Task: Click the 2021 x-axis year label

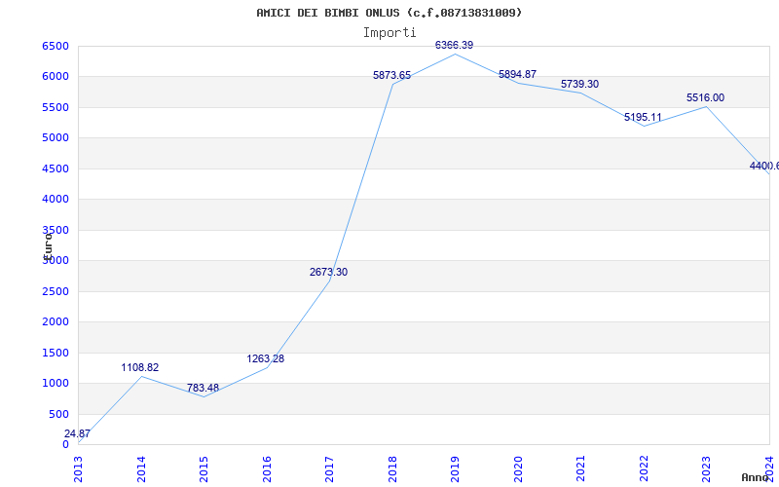Action: 580,469
